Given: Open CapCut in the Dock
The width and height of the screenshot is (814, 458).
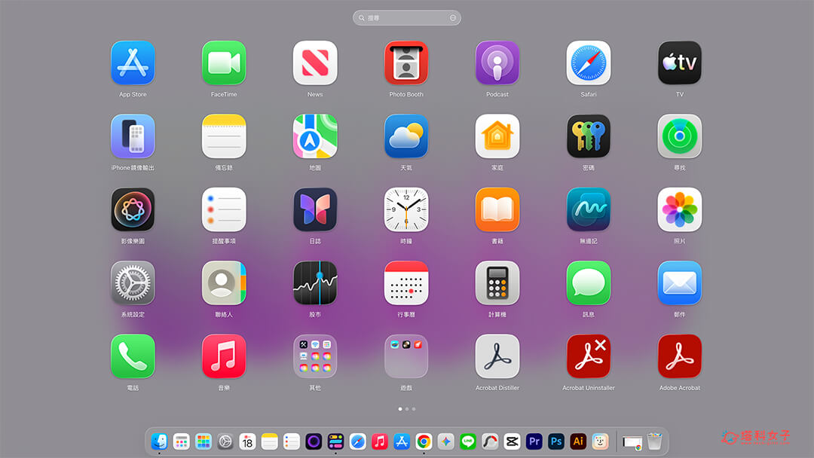Looking at the screenshot, I should point(512,441).
